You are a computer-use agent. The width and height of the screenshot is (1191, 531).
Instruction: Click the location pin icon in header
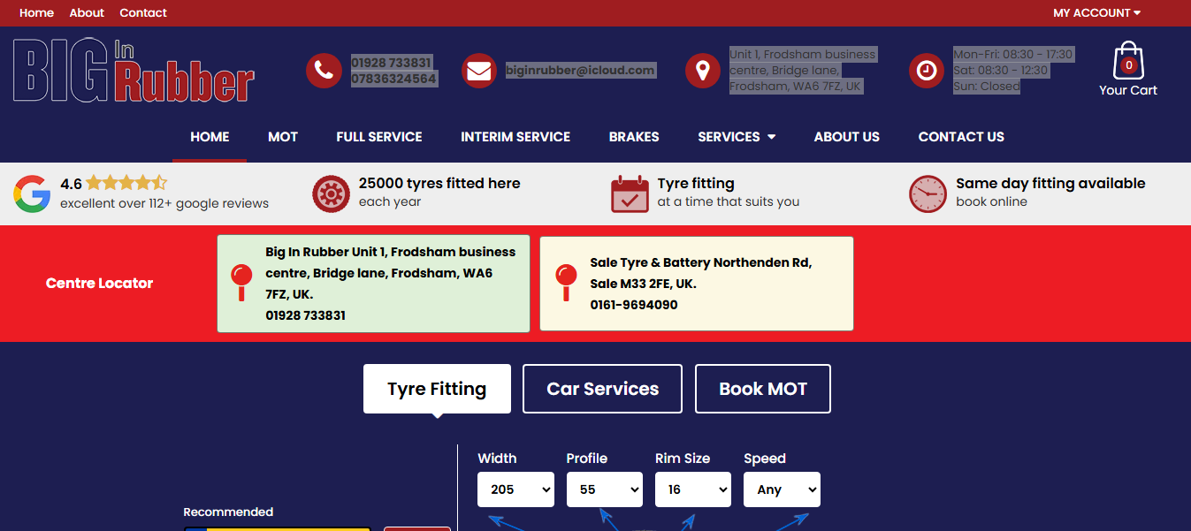pyautogui.click(x=703, y=71)
